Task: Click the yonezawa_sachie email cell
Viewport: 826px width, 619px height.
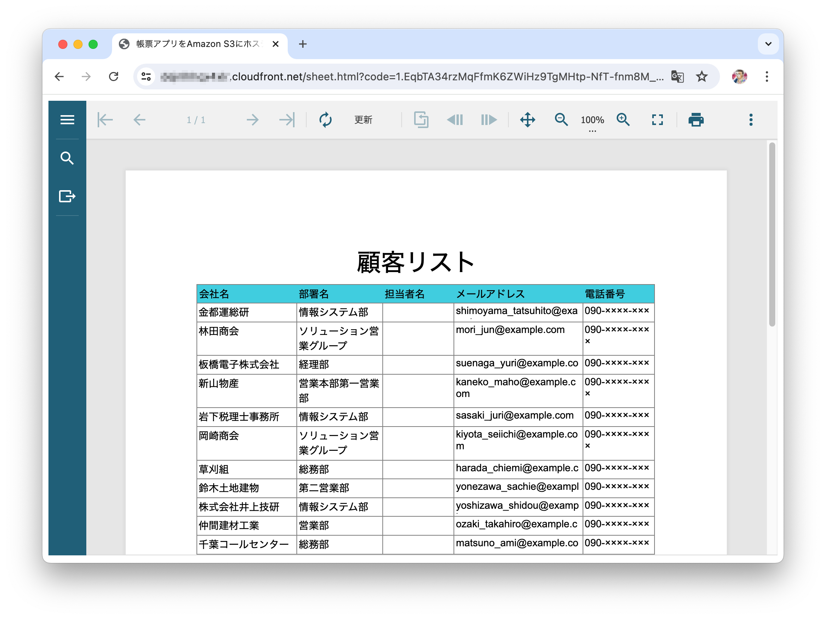Action: [518, 488]
